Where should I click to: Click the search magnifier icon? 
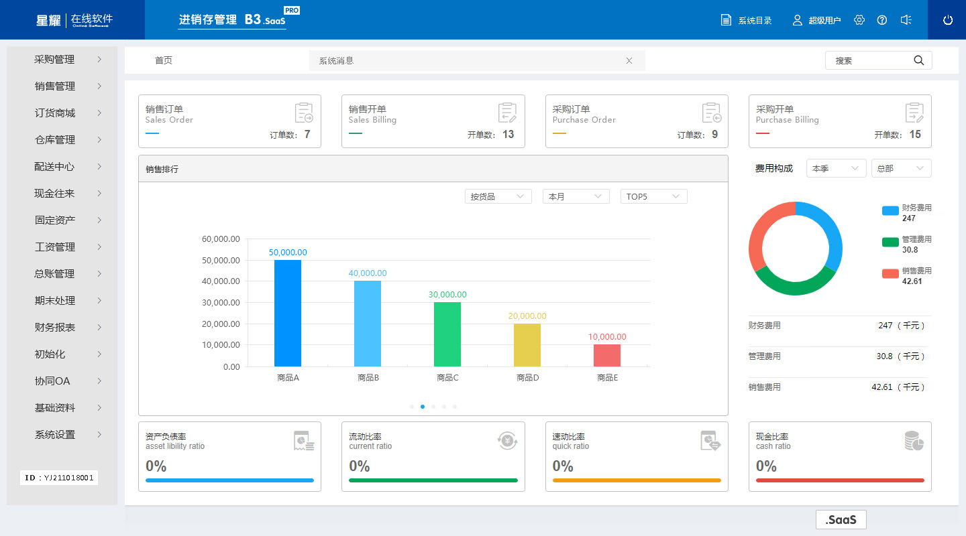pyautogui.click(x=918, y=60)
